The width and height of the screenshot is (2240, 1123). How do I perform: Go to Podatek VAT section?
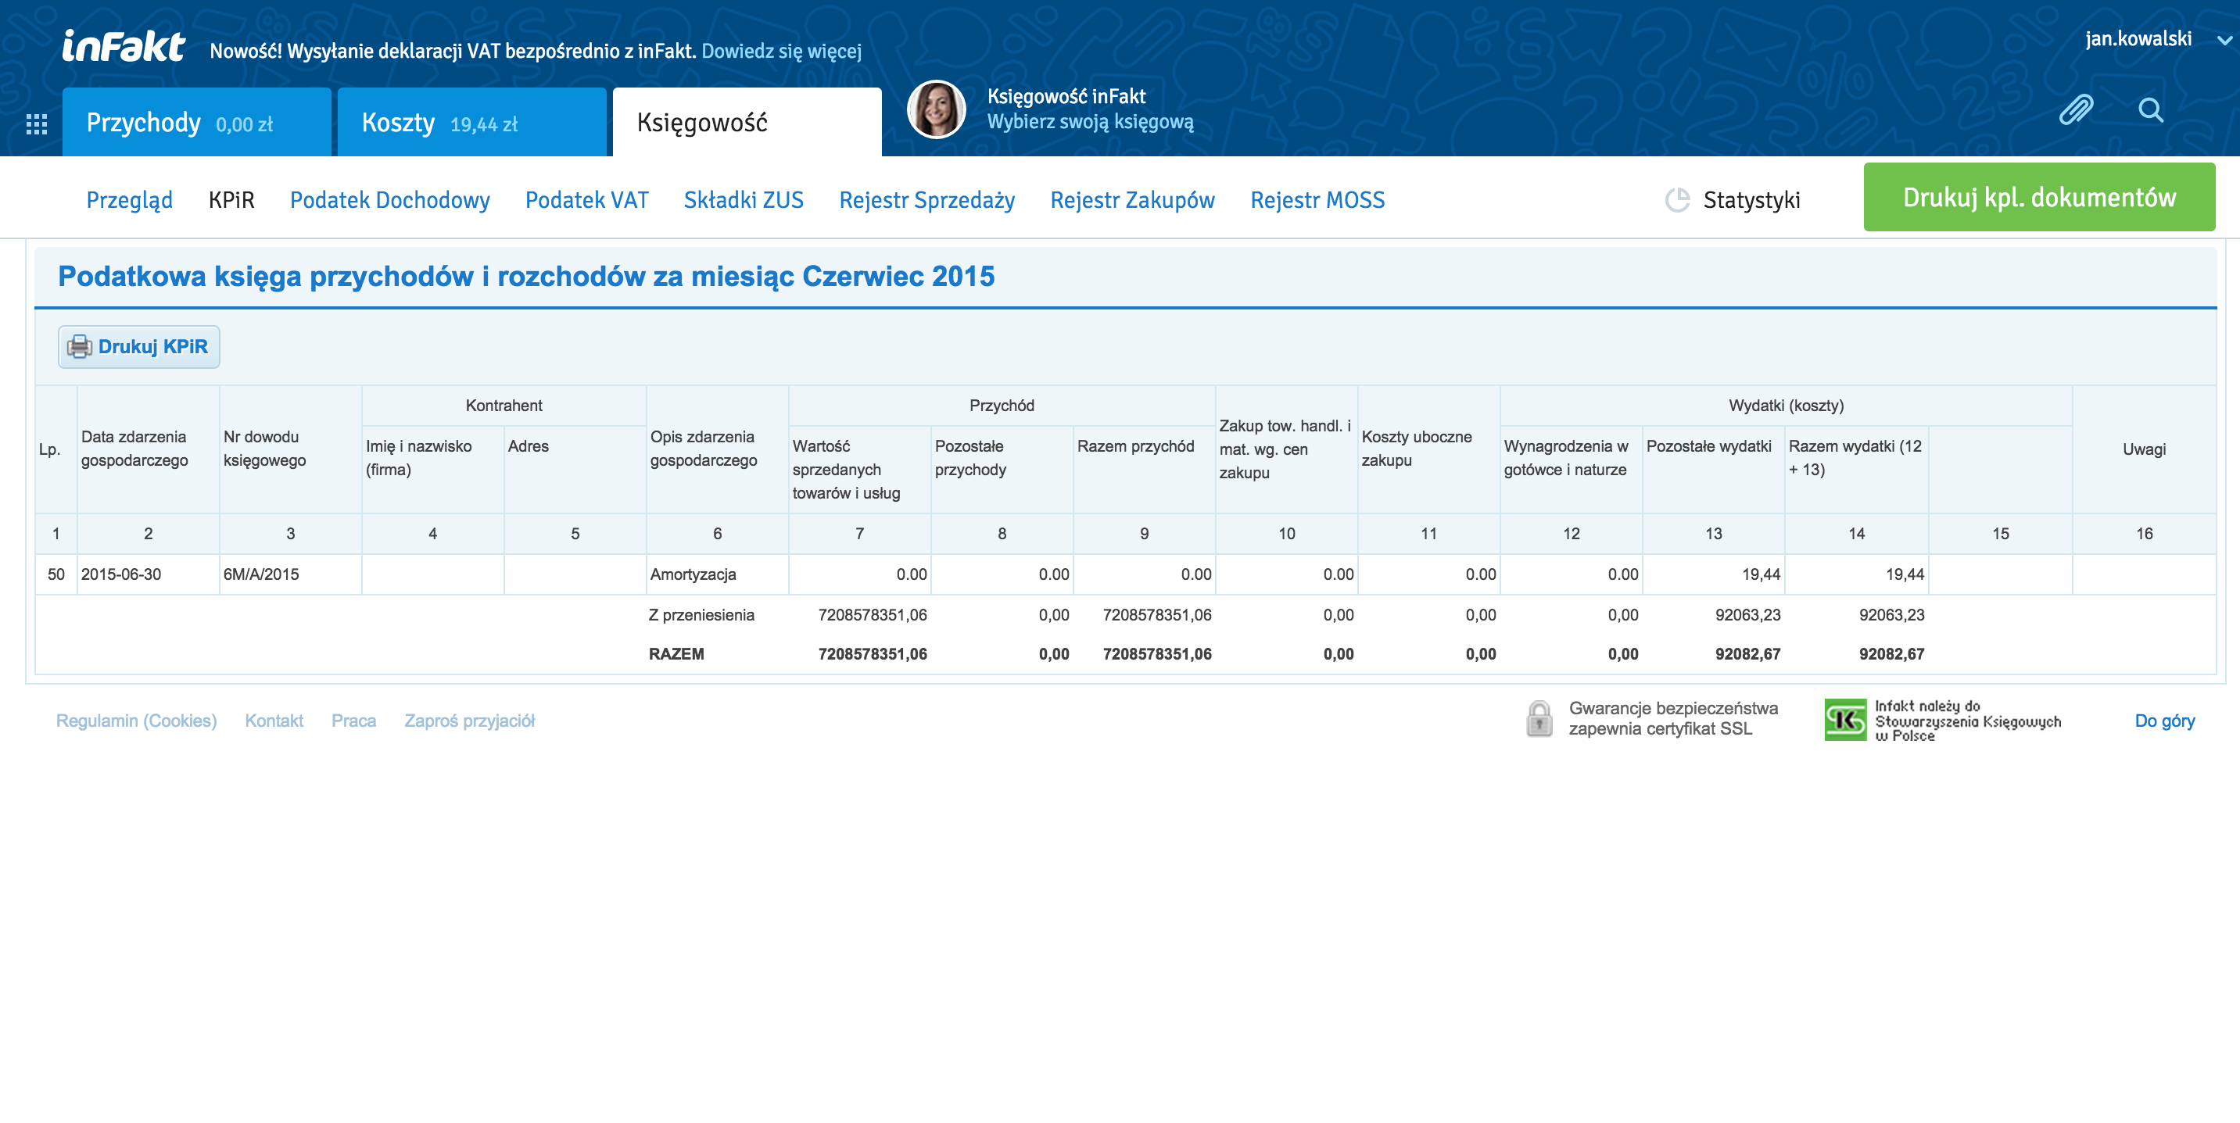pos(587,200)
